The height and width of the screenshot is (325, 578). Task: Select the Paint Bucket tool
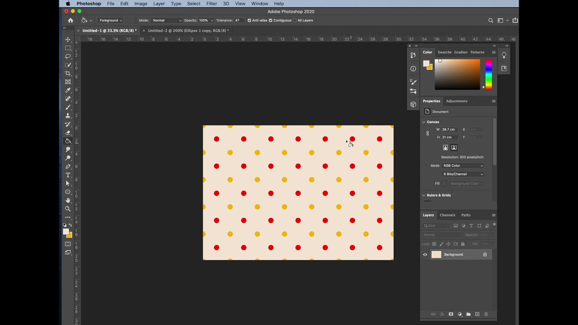(68, 141)
